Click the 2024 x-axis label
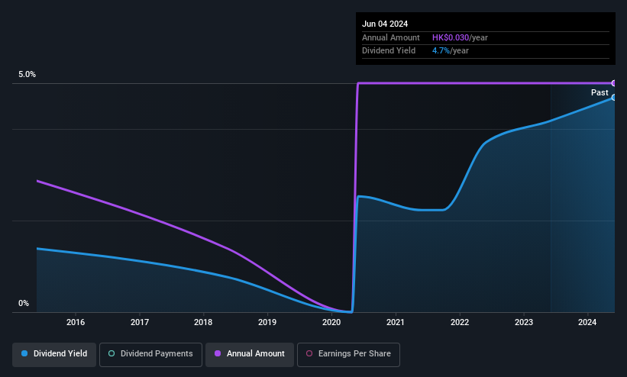The height and width of the screenshot is (377, 627). [x=587, y=322]
